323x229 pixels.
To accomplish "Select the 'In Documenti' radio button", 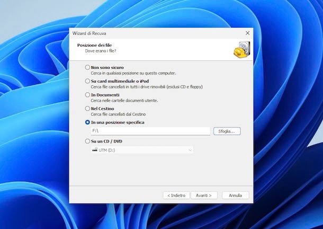I will 87,95.
